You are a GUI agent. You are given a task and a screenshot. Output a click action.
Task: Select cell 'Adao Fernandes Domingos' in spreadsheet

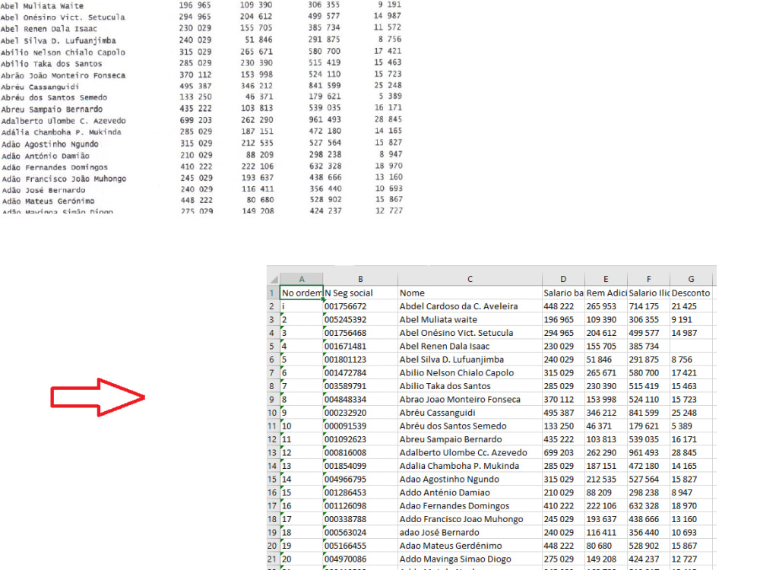470,505
